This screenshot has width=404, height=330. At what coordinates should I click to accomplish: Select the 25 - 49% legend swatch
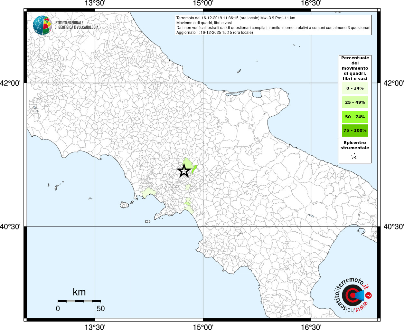pos(355,102)
